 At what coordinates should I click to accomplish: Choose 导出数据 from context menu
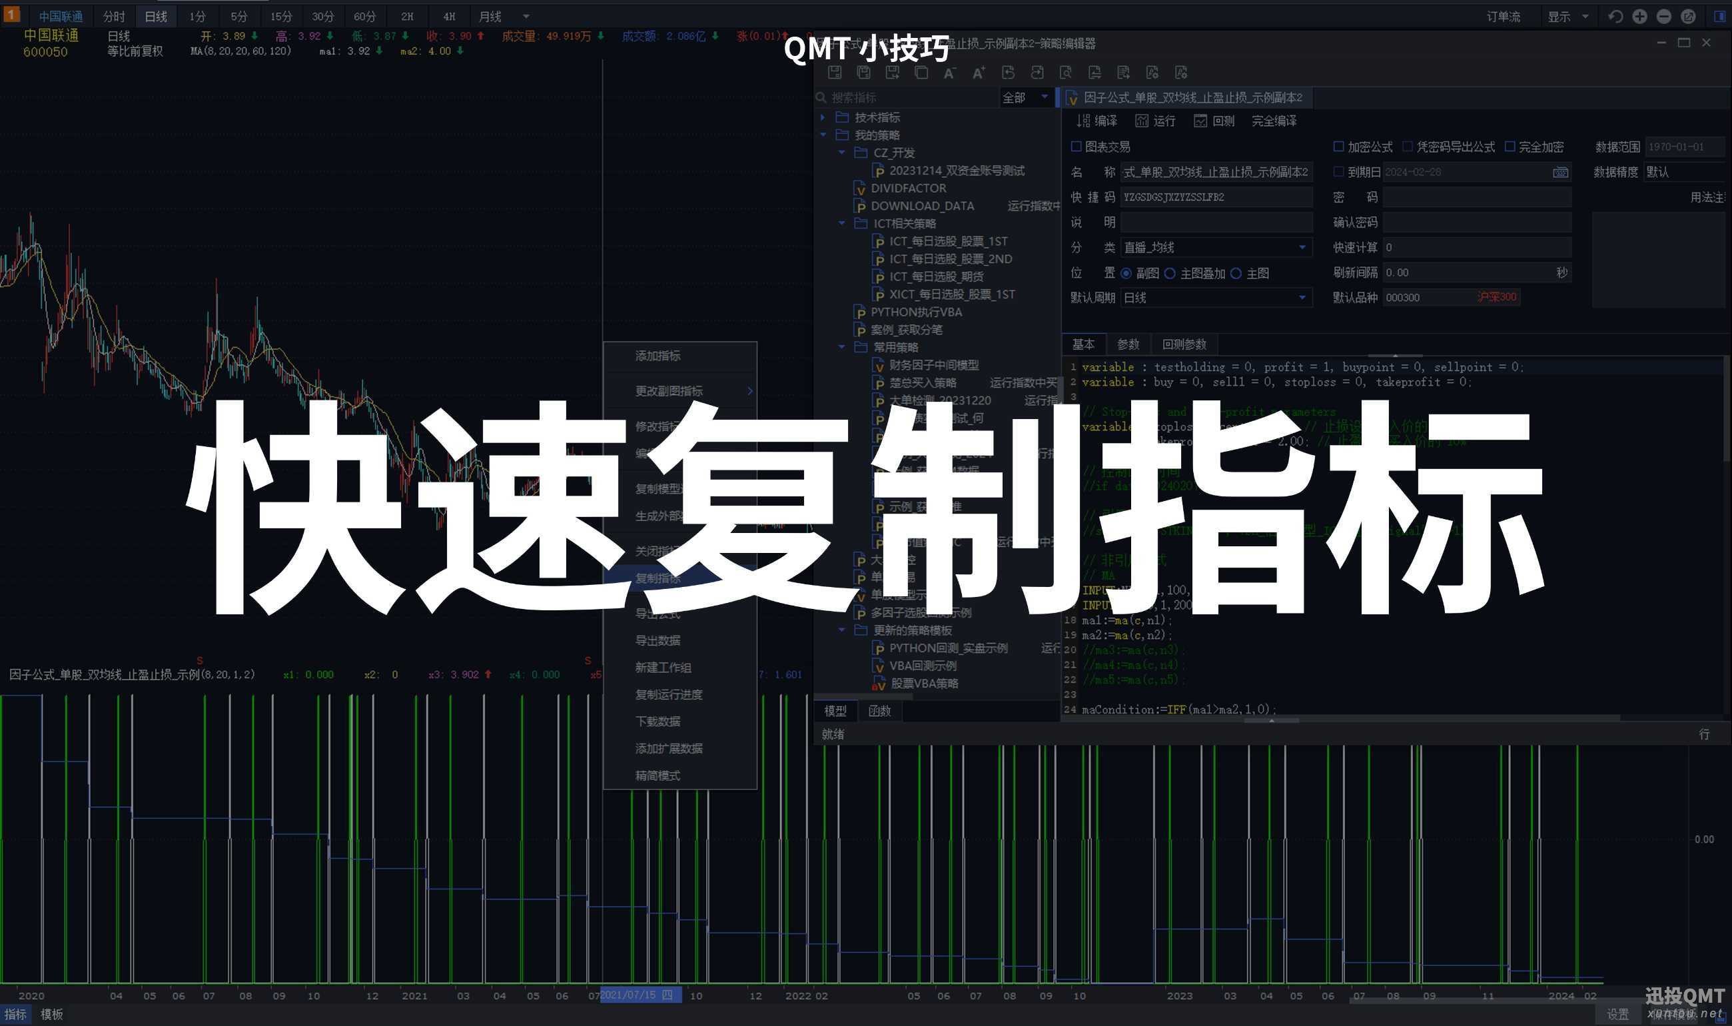680,641
